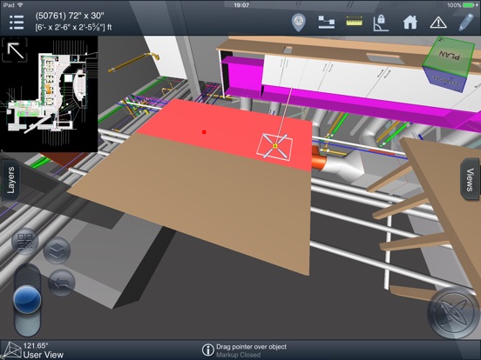
Task: Select the yellow measuring tape tool
Action: (x=354, y=22)
